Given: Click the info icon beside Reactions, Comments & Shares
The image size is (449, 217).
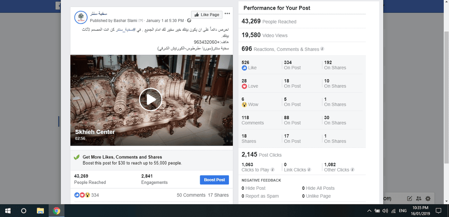Looking at the screenshot, I should (322, 49).
